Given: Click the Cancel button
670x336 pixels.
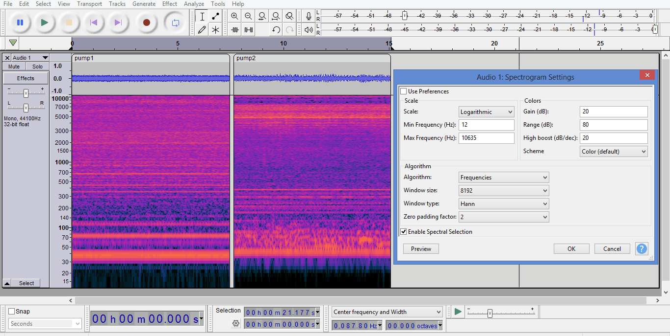Looking at the screenshot, I should (x=612, y=249).
